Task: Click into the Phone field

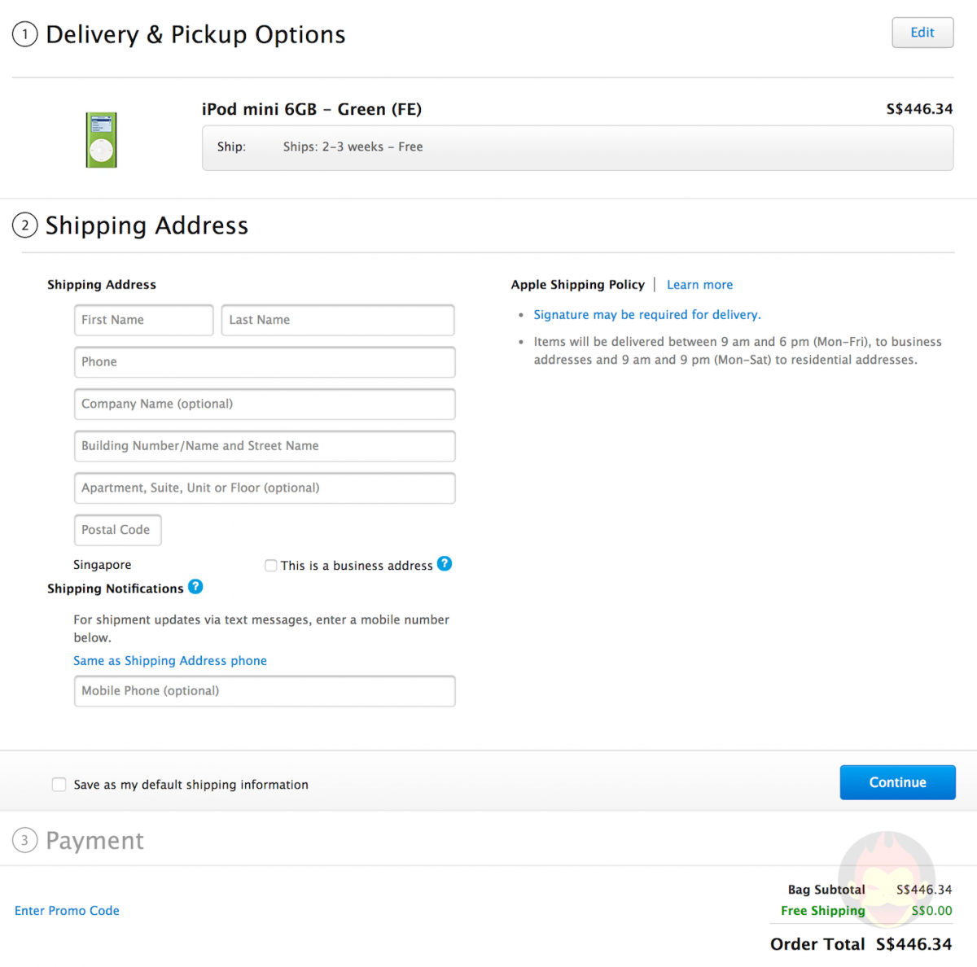Action: 265,362
